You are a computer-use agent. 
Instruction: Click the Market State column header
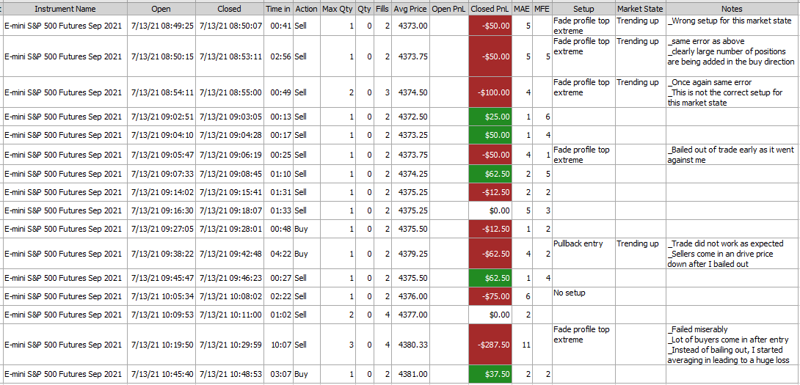640,9
